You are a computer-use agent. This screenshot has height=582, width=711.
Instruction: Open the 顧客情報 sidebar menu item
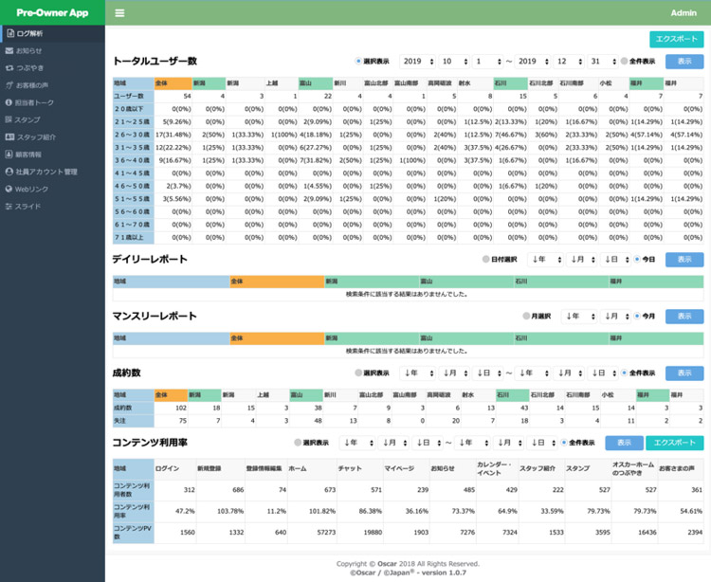[52, 155]
